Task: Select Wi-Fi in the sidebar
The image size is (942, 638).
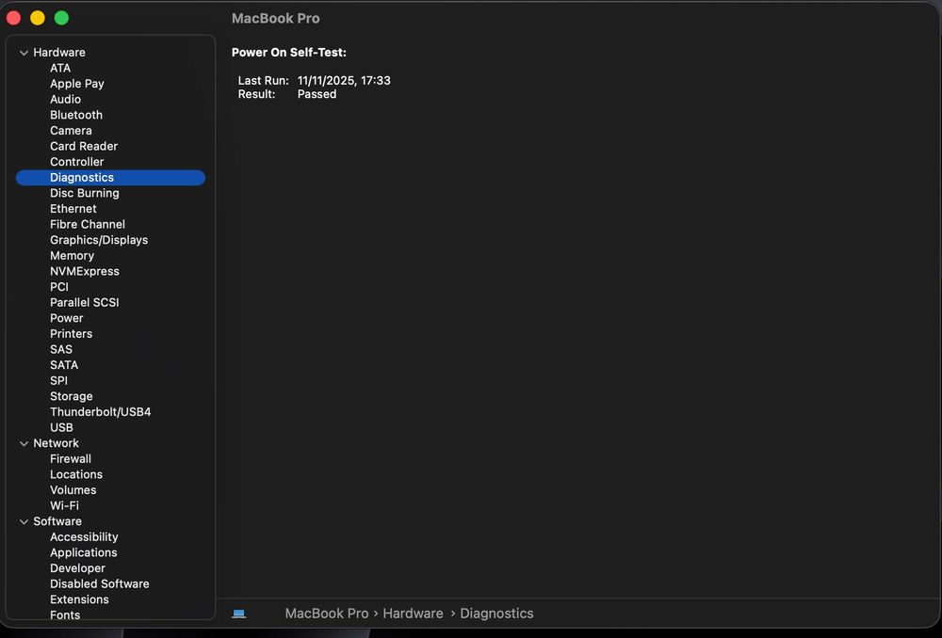Action: click(x=64, y=505)
